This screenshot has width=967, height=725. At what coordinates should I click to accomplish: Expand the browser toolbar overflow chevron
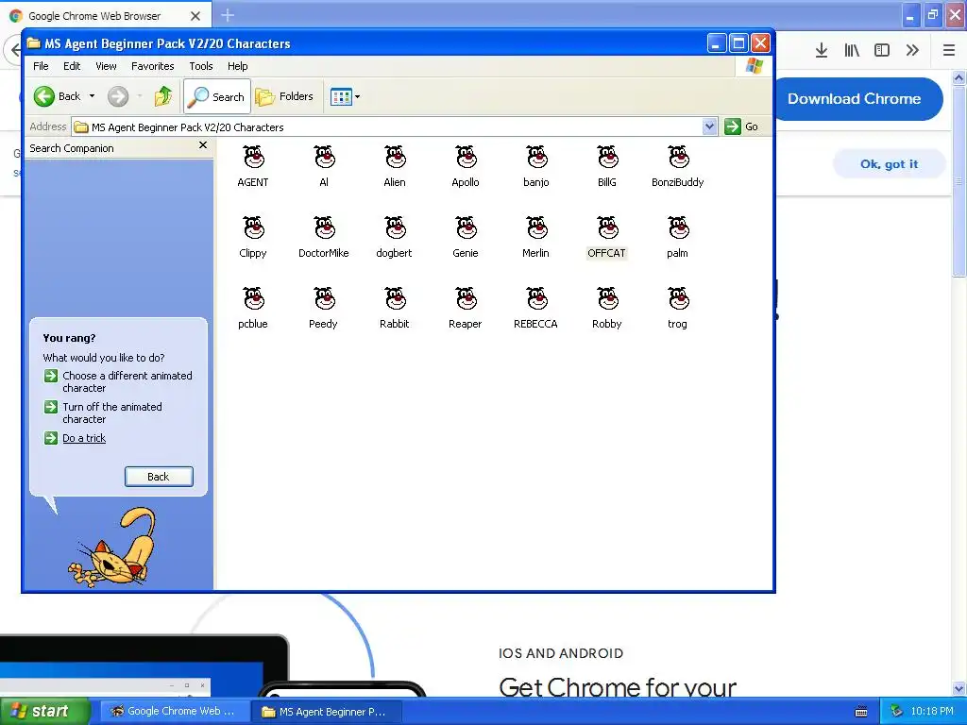912,51
